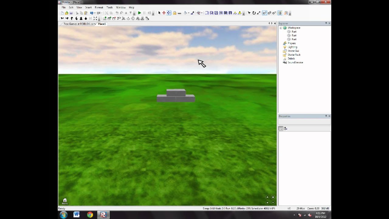Screen dimensions: 389x219
Task: Open the paint bucket color dropdown arrow
Action: pos(189,13)
